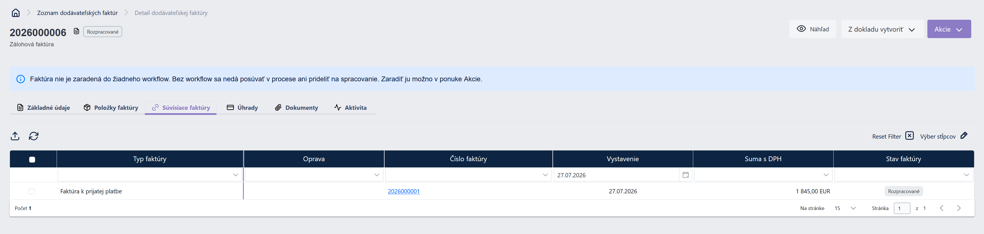Viewport: 984px width, 234px height.
Task: Check the Faktúra k prijatej platbe row checkbox
Action: [x=32, y=191]
